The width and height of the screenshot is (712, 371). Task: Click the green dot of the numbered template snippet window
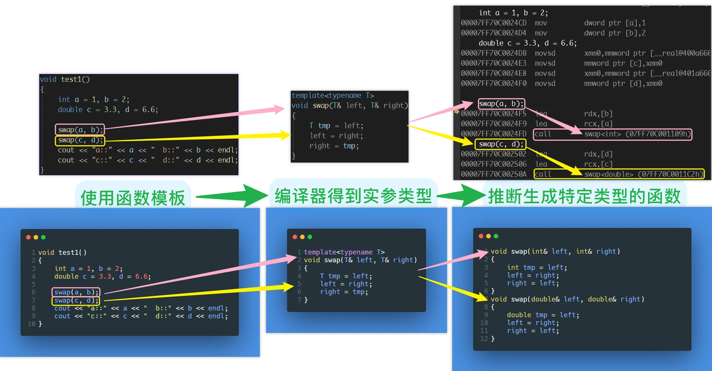click(310, 237)
